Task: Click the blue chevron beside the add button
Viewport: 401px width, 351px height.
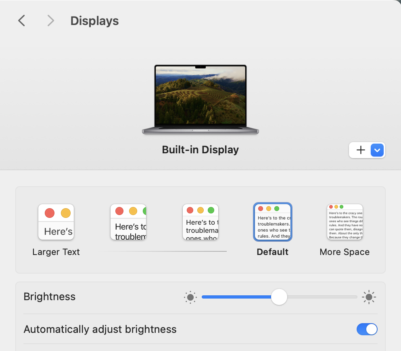Action: [377, 150]
